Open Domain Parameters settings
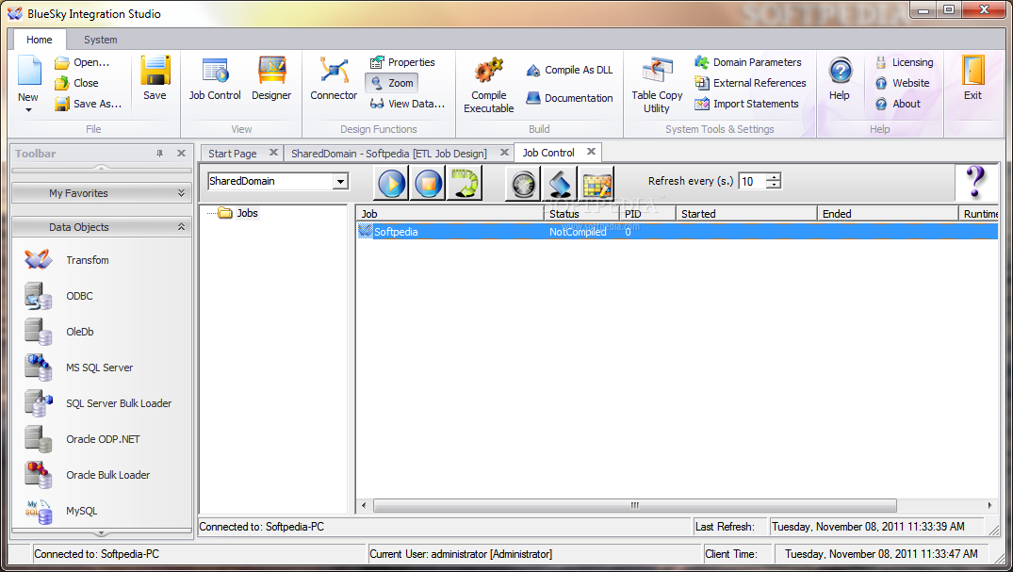 pyautogui.click(x=748, y=63)
